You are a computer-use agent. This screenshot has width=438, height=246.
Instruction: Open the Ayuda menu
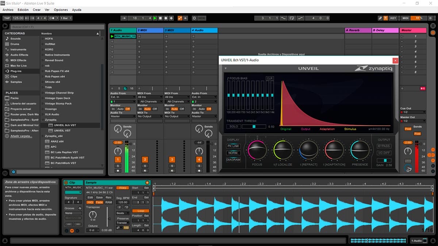pyautogui.click(x=77, y=10)
